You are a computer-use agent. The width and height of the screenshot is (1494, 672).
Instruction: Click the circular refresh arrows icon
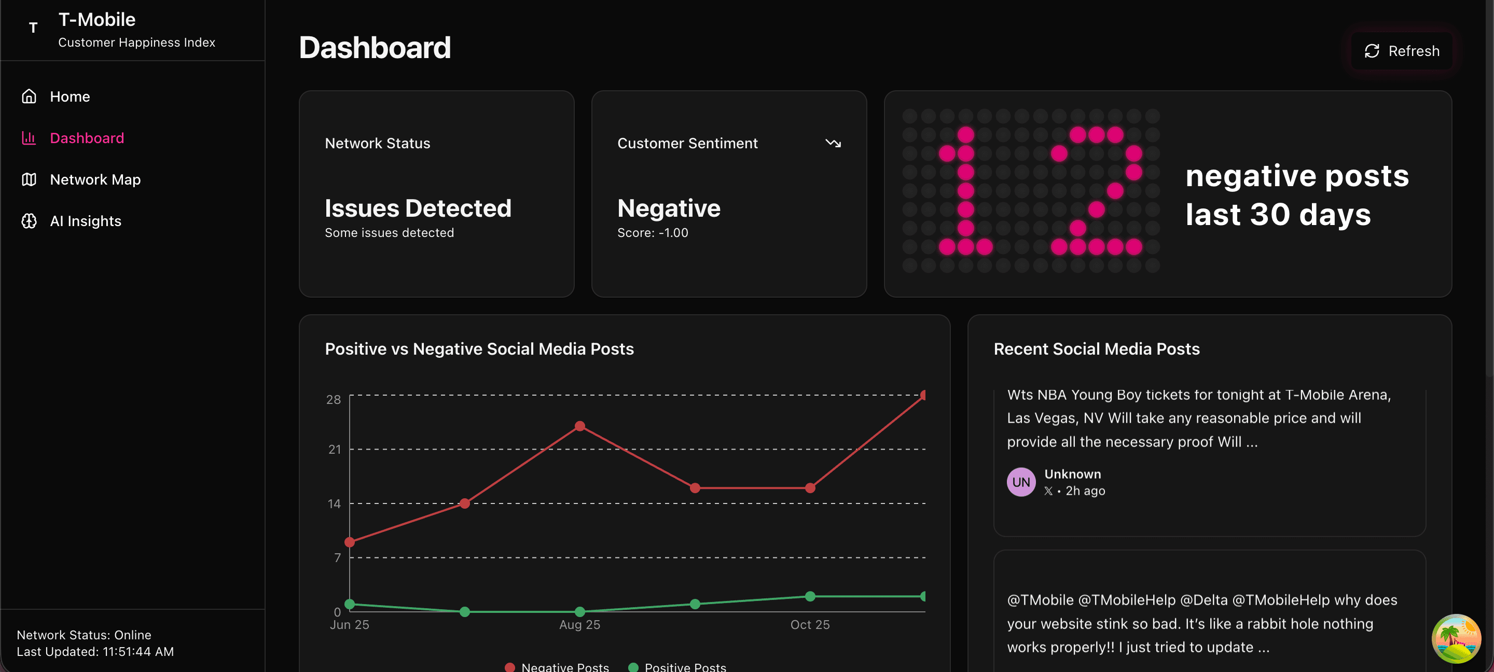1372,51
